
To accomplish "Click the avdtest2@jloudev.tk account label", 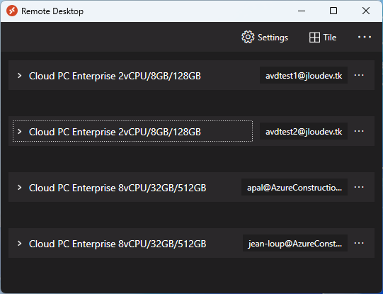I will tap(304, 131).
